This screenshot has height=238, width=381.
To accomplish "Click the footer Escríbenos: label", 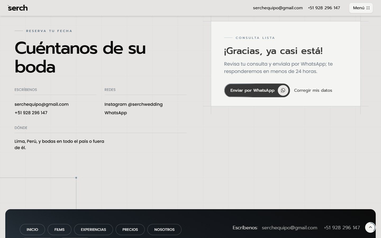I will coord(245,228).
